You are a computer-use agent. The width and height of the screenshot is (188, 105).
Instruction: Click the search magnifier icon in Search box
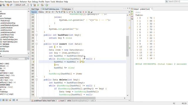pyautogui.click(x=167, y=1)
